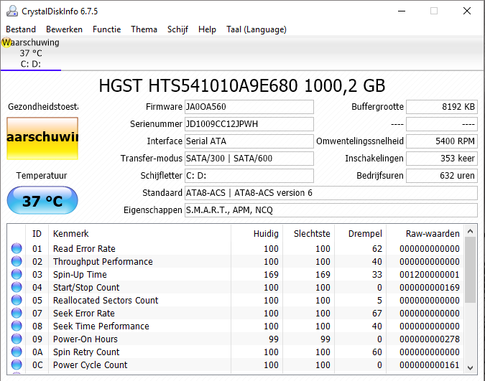Open the Schijf menu
This screenshot has height=381, width=485.
177,29
